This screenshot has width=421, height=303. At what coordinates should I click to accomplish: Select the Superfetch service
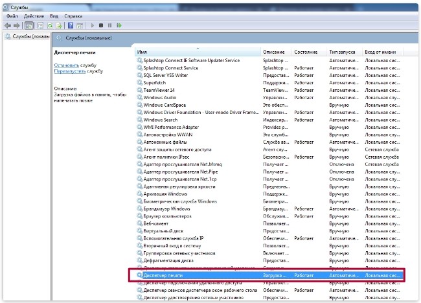click(269, 83)
